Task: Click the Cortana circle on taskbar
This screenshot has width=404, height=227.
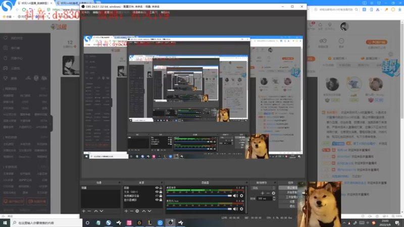Action: point(87,222)
